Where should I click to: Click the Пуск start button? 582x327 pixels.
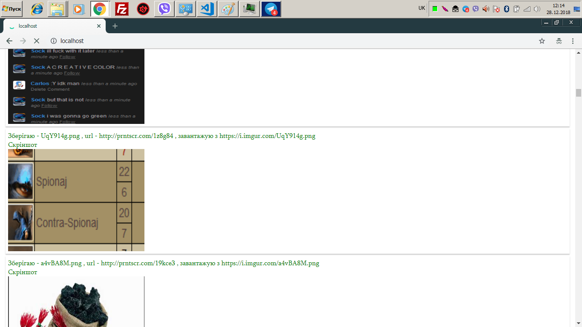(x=12, y=9)
